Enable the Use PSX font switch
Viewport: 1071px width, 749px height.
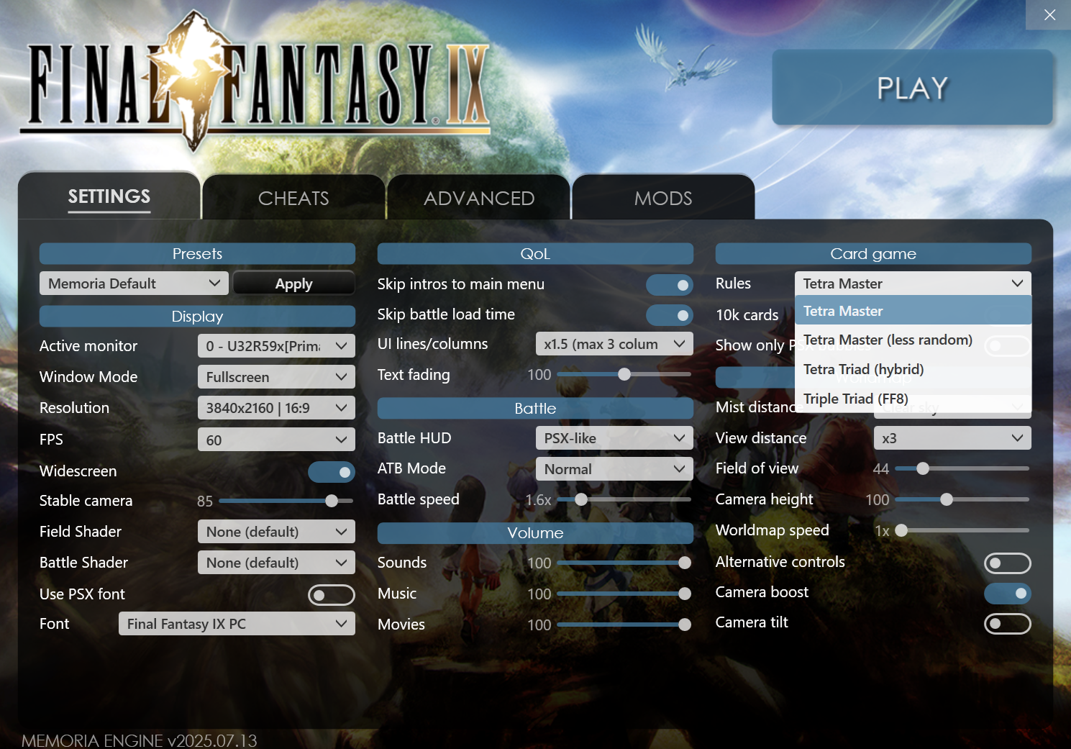(x=332, y=595)
